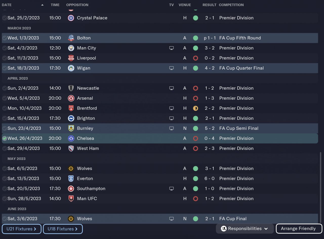The image size is (324, 239).
Task: Click the Burnley club crest icon
Action: tap(71, 128)
